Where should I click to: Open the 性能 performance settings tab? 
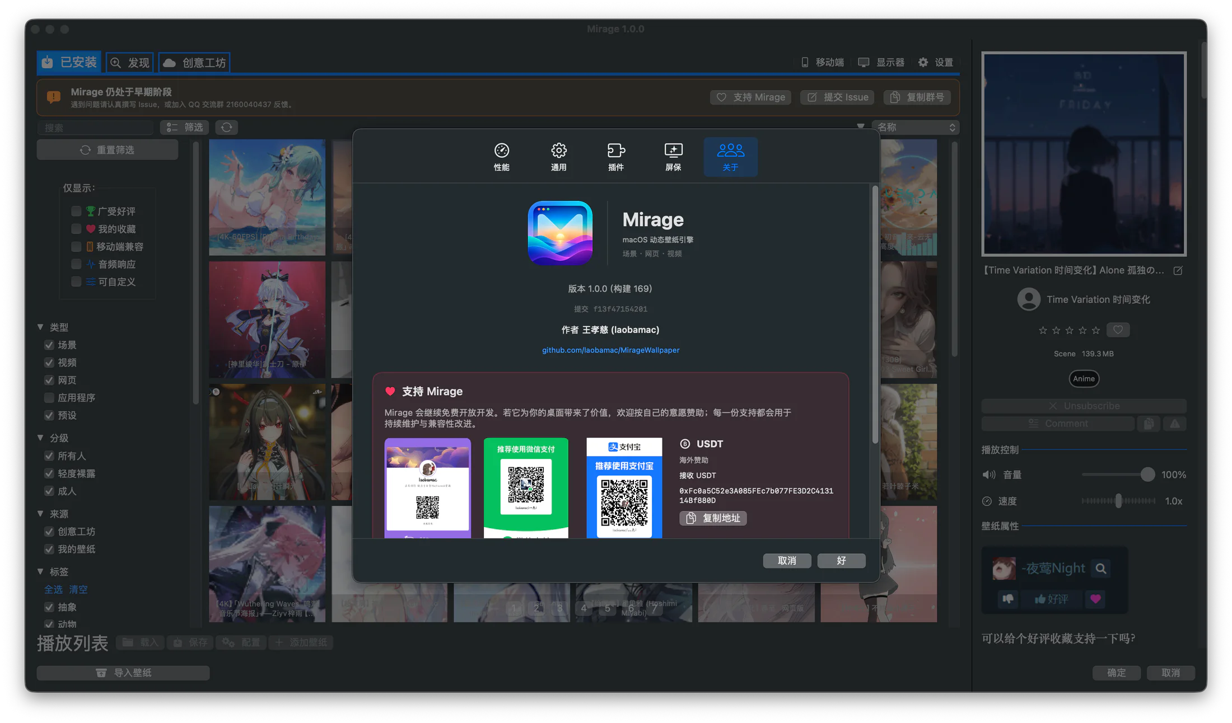pos(501,157)
